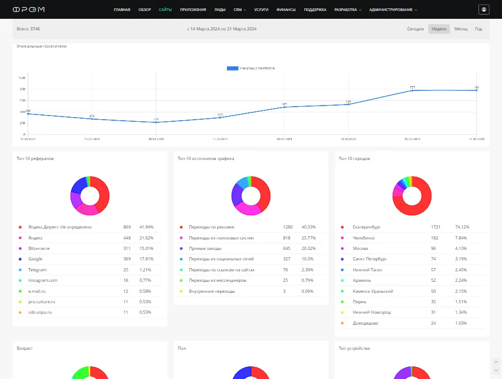The height and width of the screenshot is (379, 502).
Task: Switch period to Сегодня
Action: click(415, 29)
